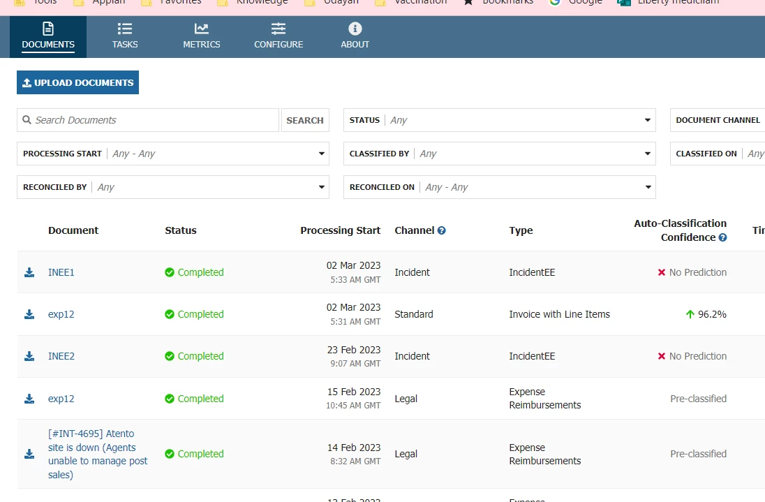Open the Metrics tab
This screenshot has width=765, height=502.
click(x=202, y=36)
